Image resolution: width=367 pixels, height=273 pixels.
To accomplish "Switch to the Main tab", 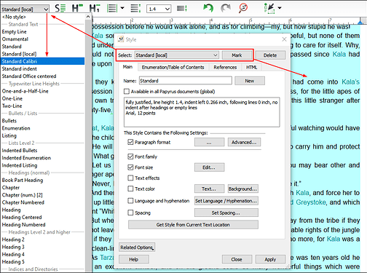I will (127, 67).
